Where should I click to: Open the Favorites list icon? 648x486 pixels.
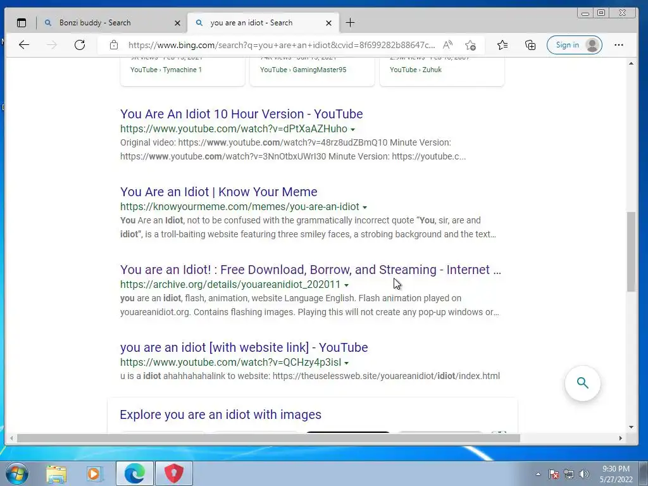point(502,45)
